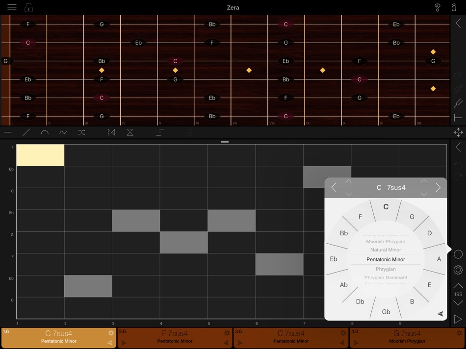
Task: Select the straight line articulation tool
Action: pos(7,132)
